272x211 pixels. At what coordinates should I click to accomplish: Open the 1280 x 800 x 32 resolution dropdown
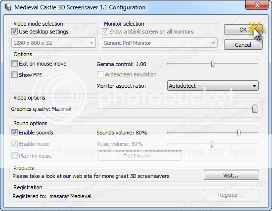click(x=53, y=43)
